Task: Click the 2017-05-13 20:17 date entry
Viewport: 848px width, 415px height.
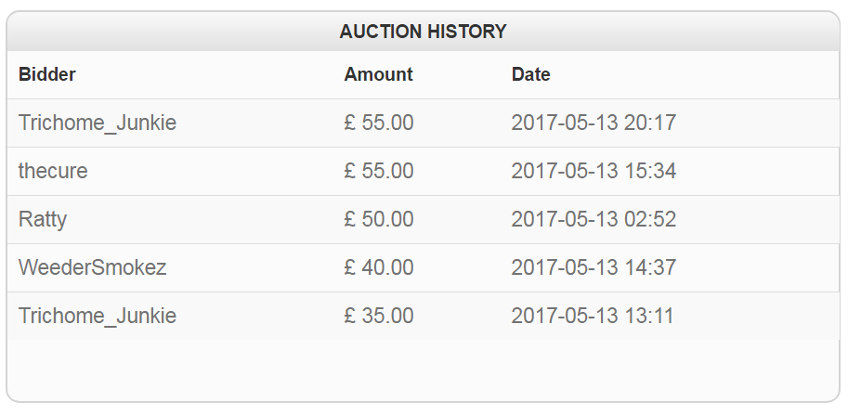Action: tap(594, 123)
